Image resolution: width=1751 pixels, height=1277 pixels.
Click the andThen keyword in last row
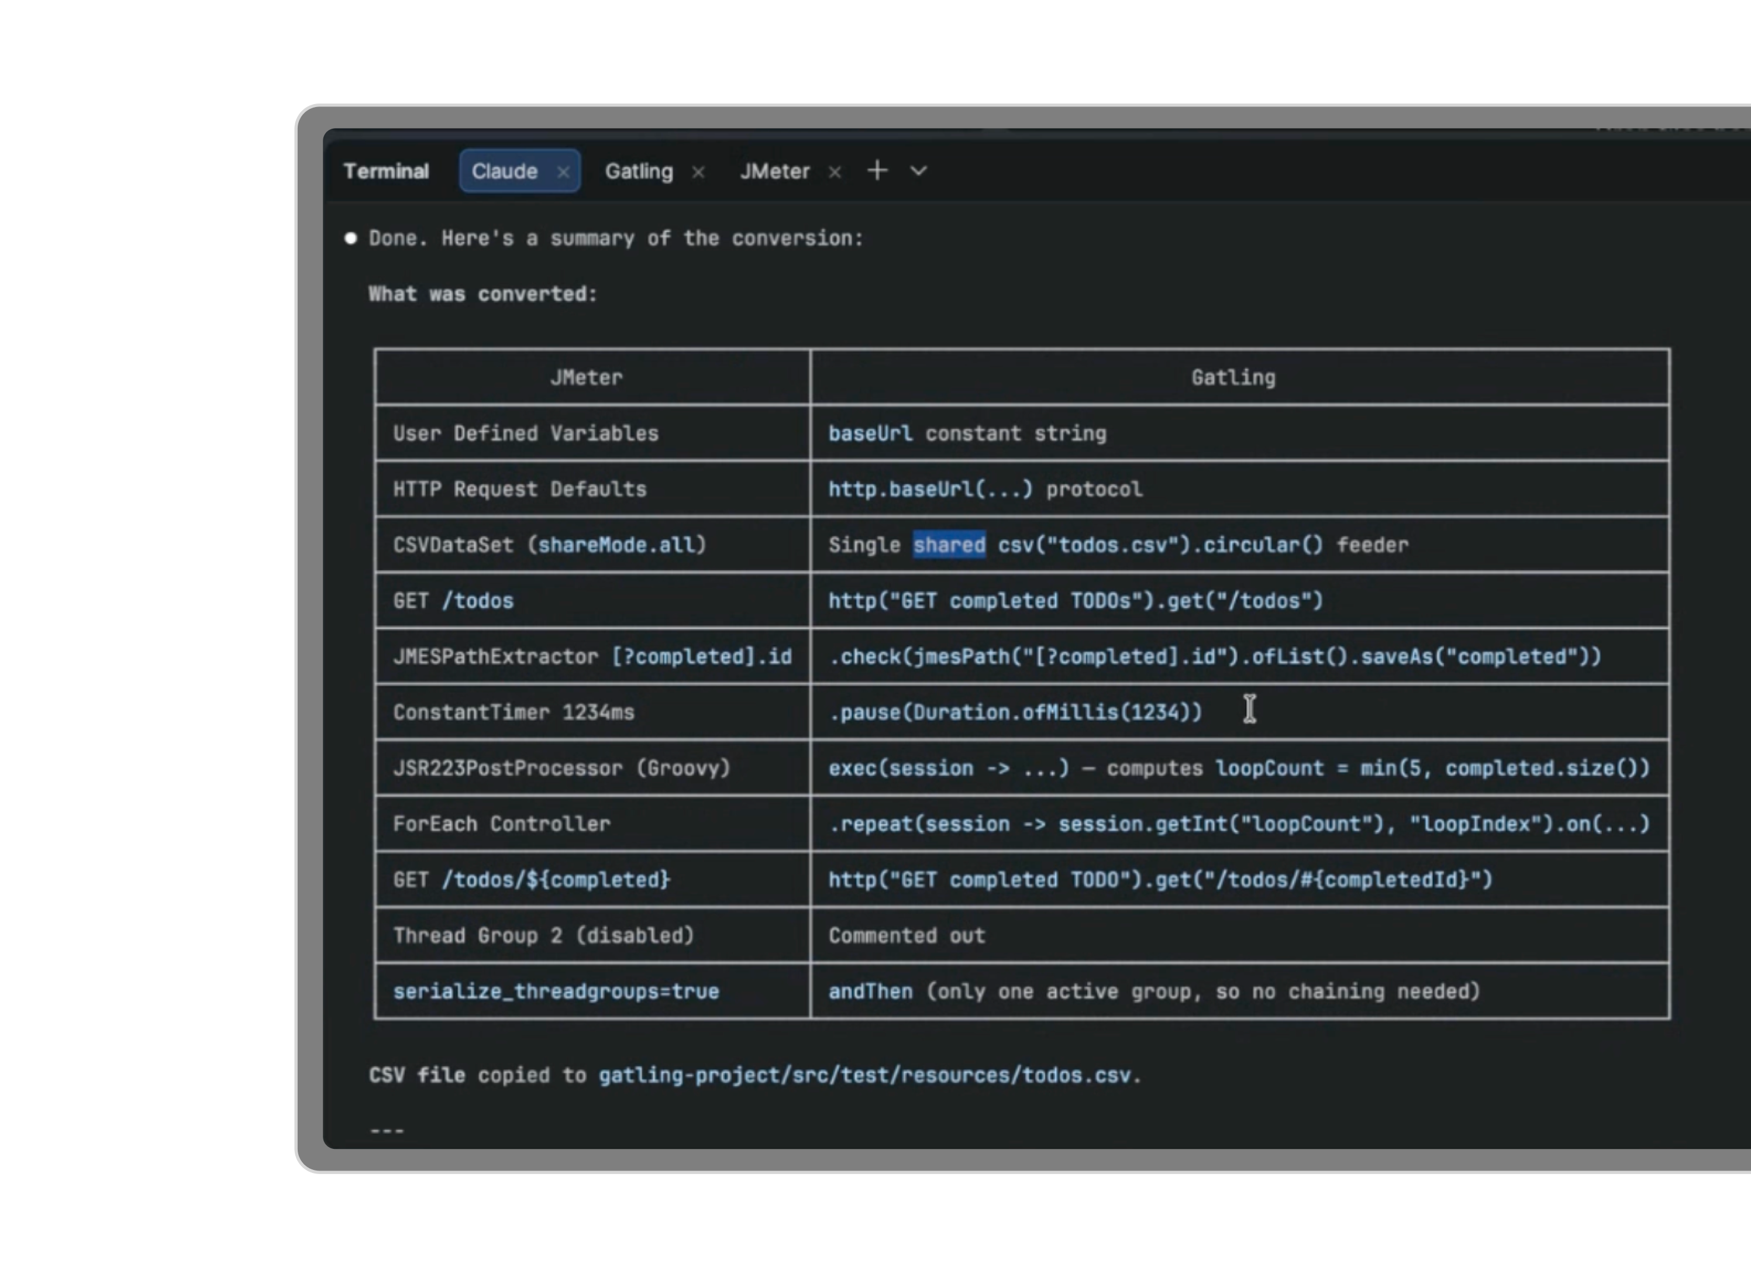[x=870, y=991]
